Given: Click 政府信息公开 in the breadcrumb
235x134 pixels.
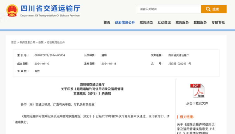Looking at the screenshot, I should tap(27, 42).
